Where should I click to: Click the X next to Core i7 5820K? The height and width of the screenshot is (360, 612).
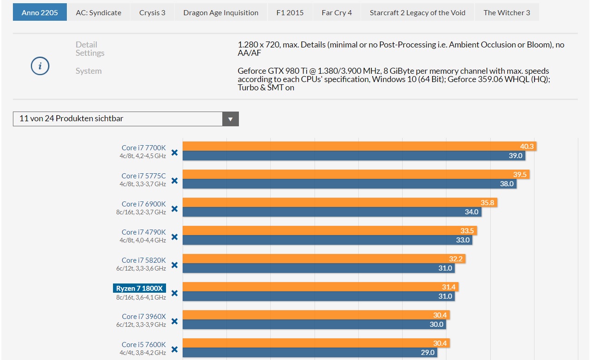[x=174, y=265]
